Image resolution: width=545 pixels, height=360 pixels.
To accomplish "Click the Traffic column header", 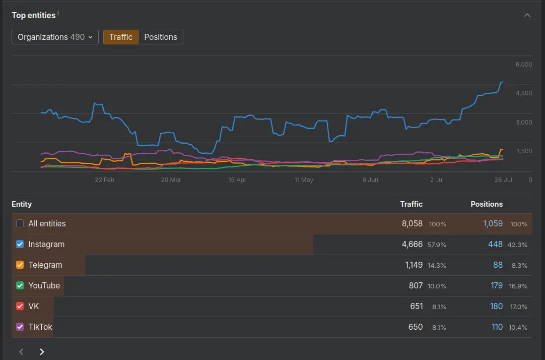I will (411, 204).
